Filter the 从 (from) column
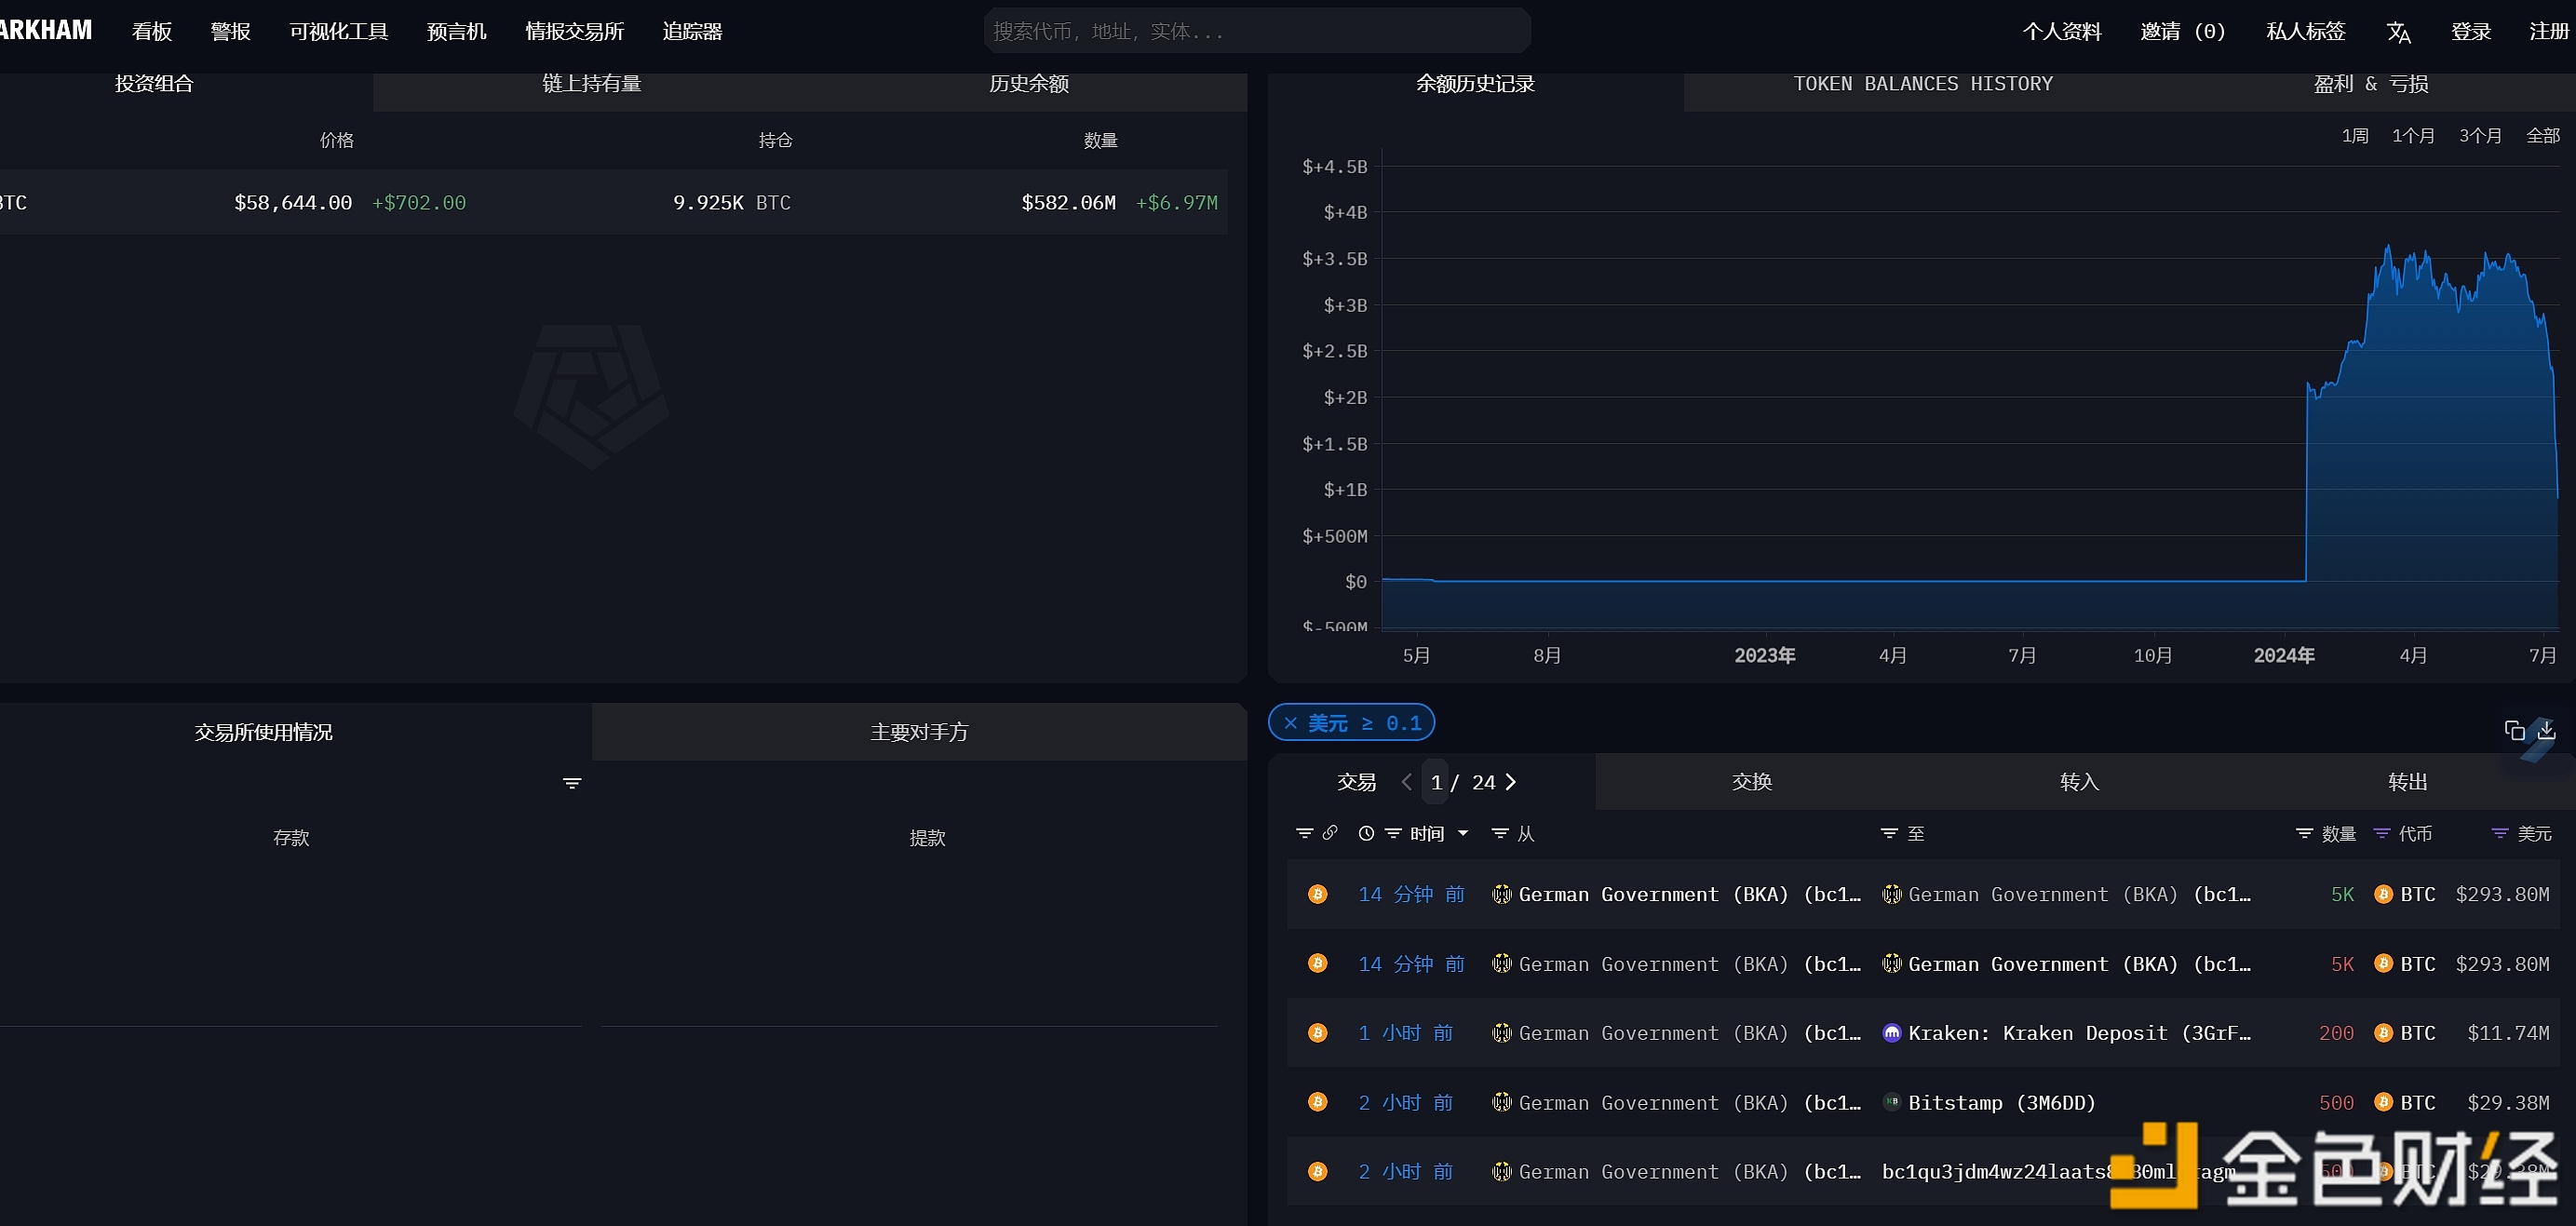 (1500, 833)
